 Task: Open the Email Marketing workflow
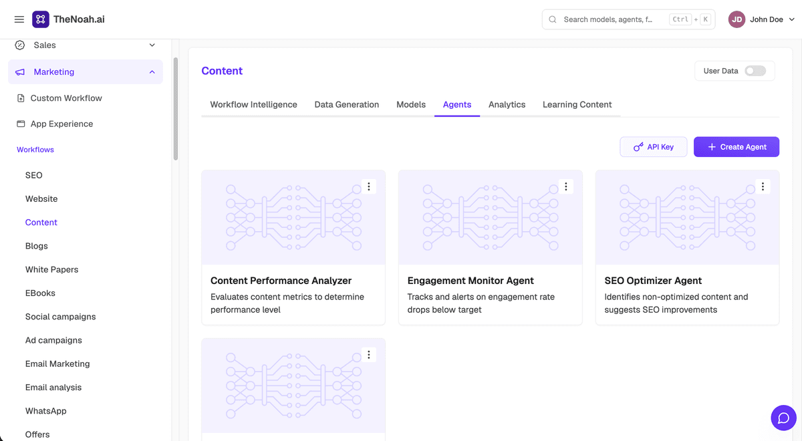(57, 363)
